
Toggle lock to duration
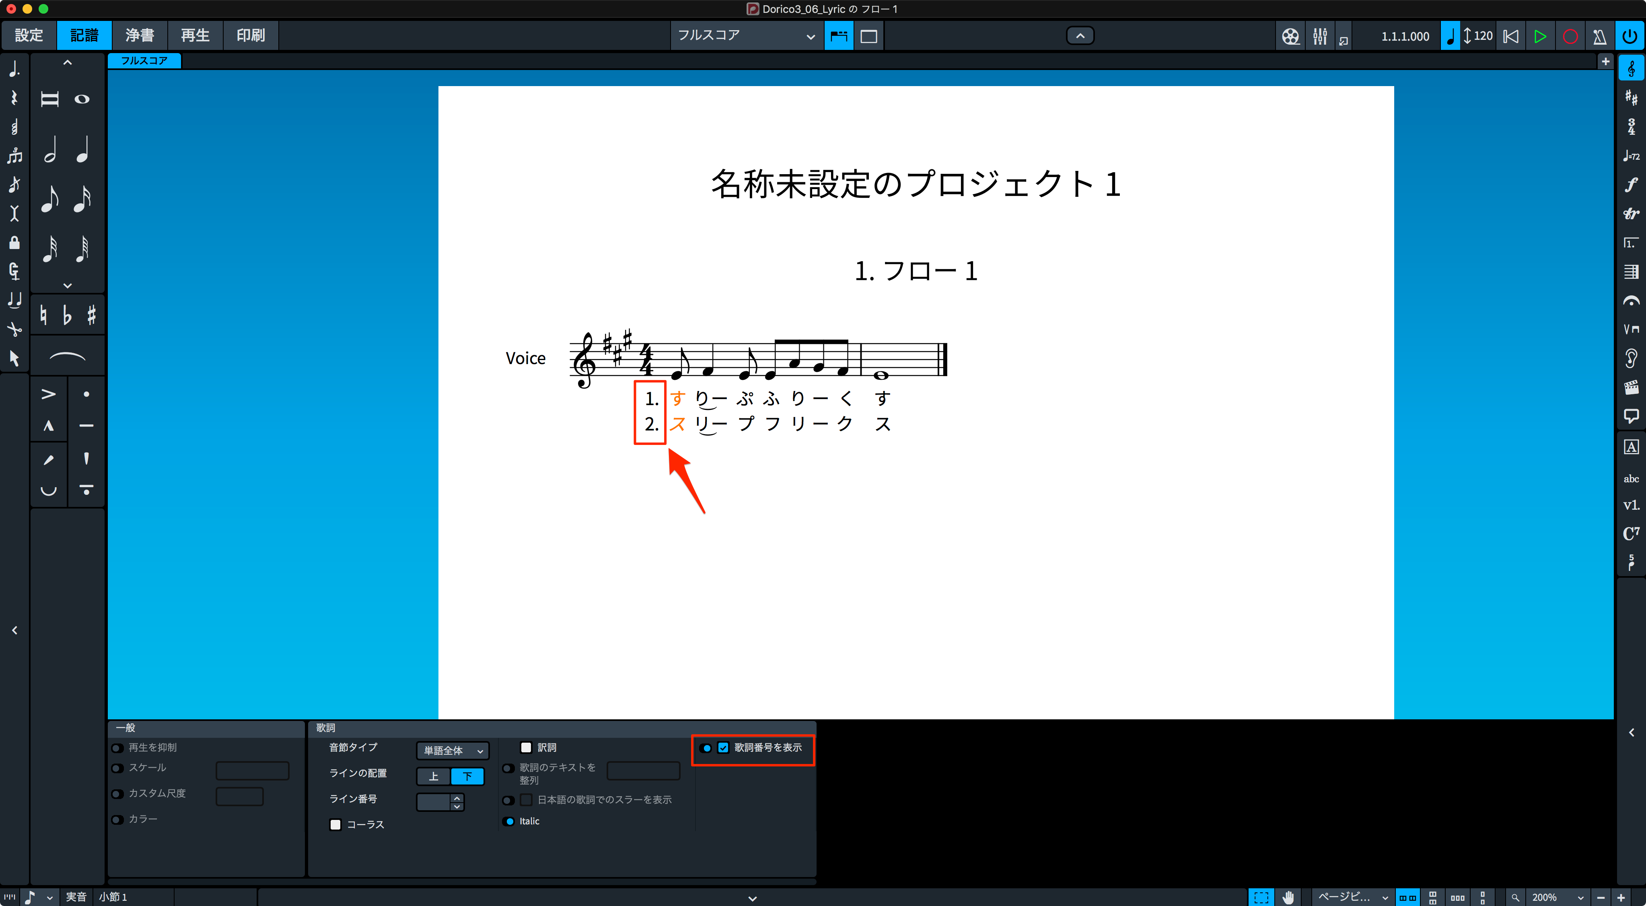[x=14, y=243]
